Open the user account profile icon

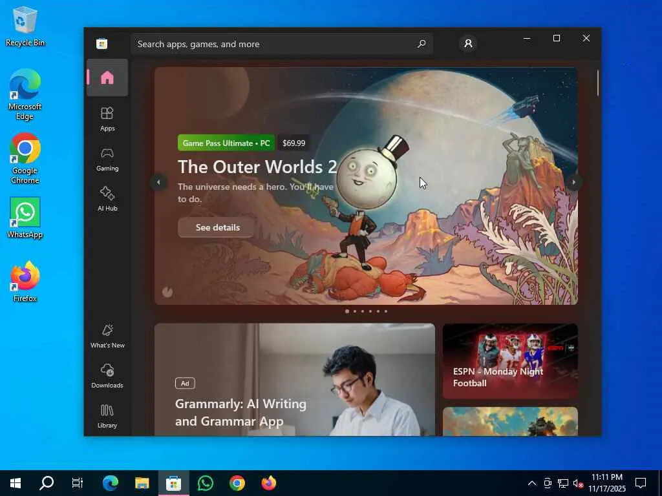(468, 43)
